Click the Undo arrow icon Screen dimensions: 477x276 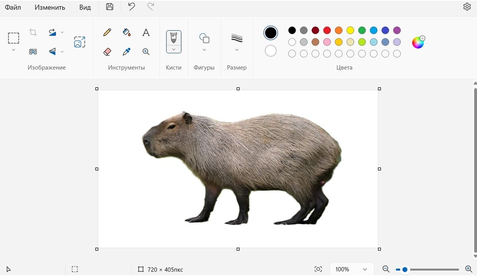[x=132, y=6]
